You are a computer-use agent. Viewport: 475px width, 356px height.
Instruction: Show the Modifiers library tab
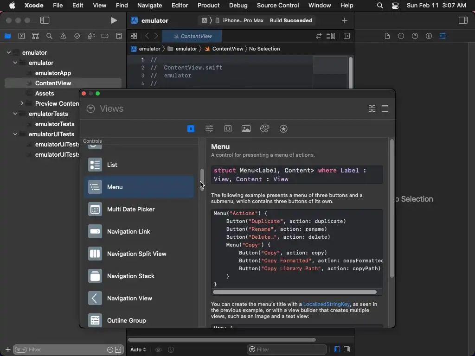(209, 129)
